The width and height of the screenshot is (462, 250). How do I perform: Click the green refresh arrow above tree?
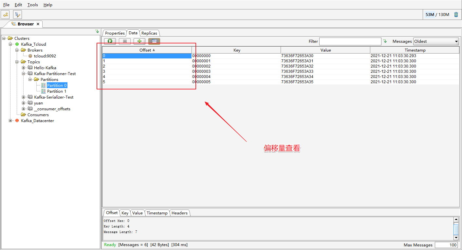point(97,31)
